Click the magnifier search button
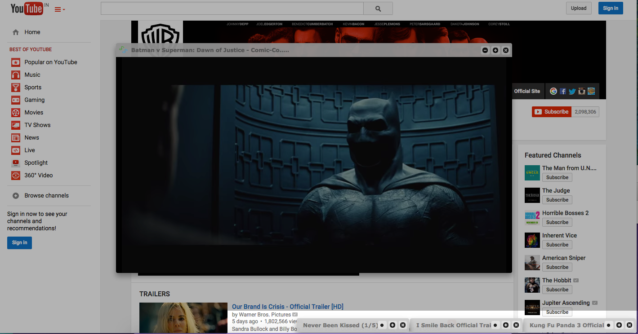 (x=378, y=8)
